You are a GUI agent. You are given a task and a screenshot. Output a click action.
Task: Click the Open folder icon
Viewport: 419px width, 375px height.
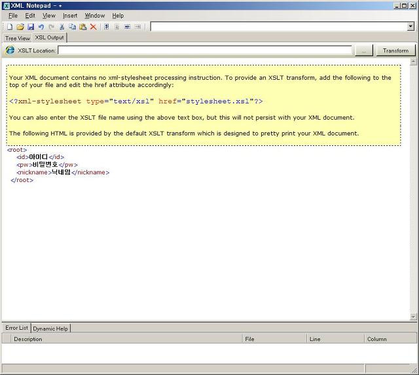[x=20, y=27]
